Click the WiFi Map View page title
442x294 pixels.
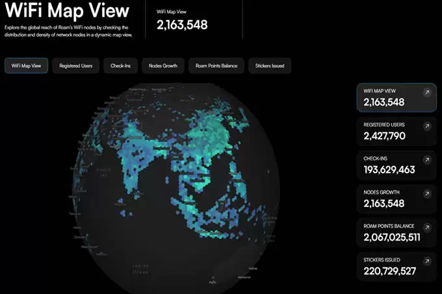pyautogui.click(x=67, y=10)
